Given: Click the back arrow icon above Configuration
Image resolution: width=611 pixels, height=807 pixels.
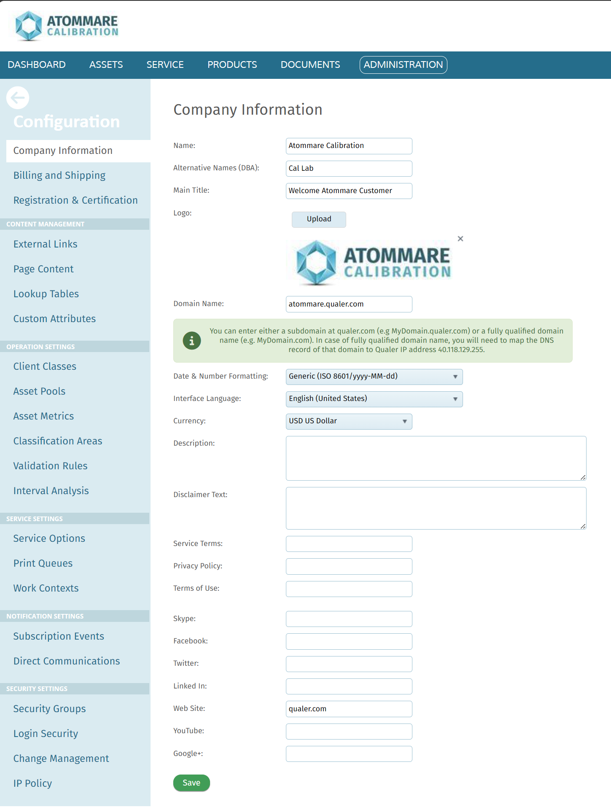Looking at the screenshot, I should 18,98.
